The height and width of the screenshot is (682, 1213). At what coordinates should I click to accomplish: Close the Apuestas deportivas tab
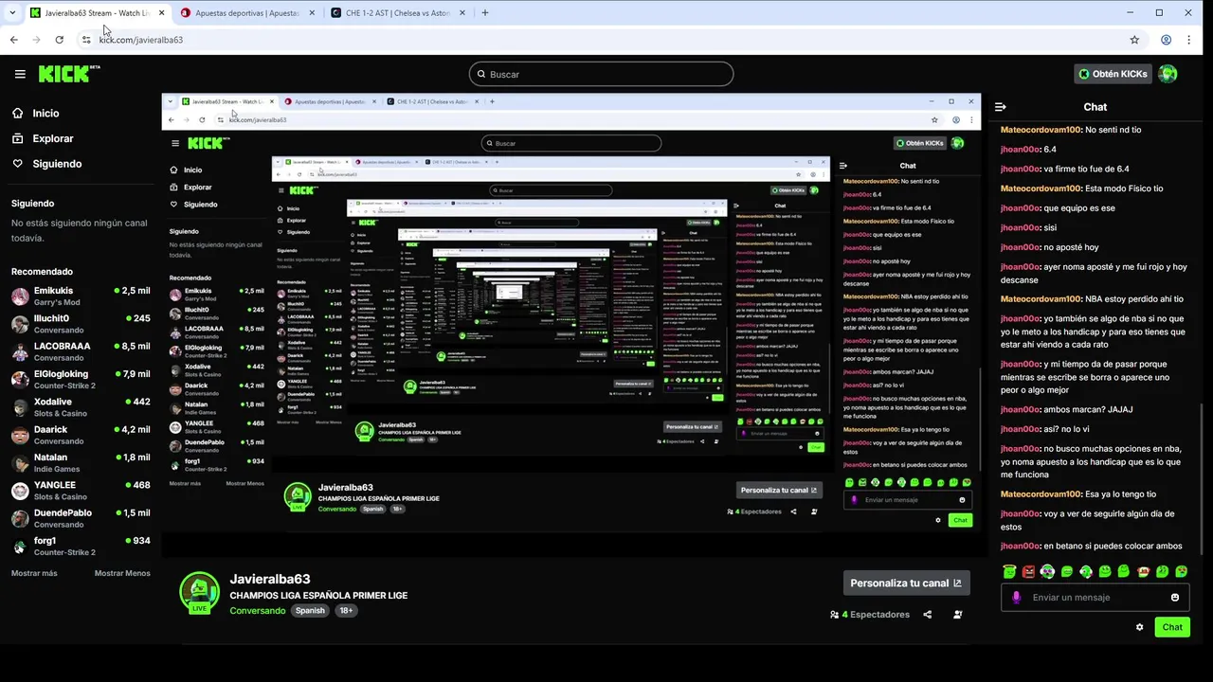312,13
